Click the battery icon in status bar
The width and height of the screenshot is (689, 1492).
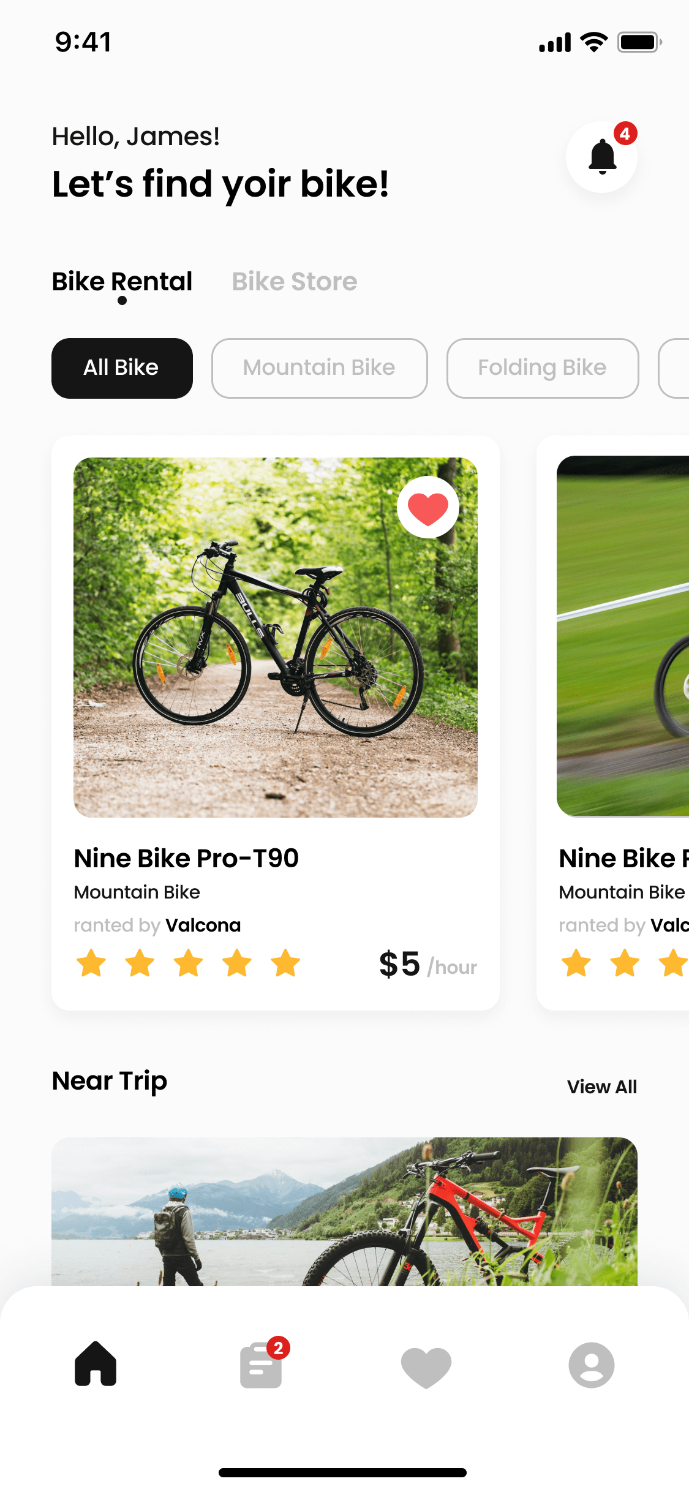639,42
